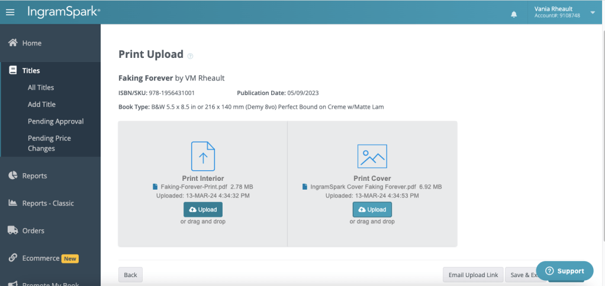Open the hamburger navigation menu

10,12
